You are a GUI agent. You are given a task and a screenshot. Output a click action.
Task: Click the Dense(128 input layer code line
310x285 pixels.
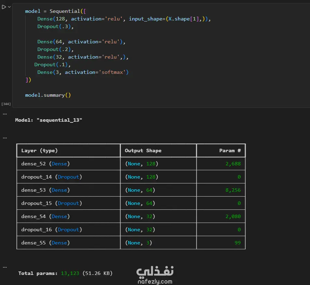[124, 19]
